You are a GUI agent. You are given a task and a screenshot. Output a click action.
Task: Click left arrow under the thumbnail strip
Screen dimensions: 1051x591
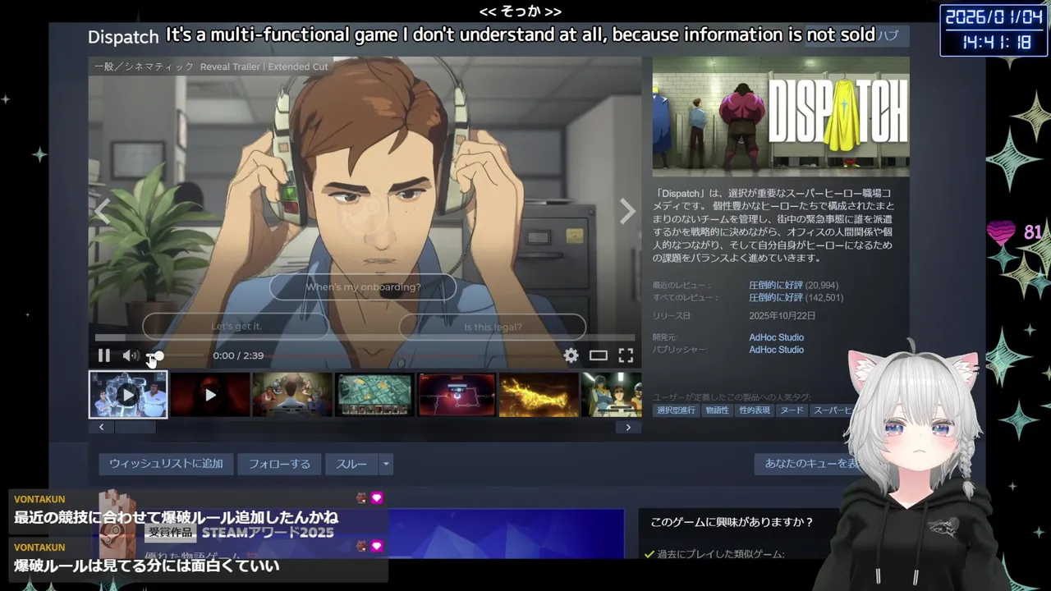click(x=101, y=427)
